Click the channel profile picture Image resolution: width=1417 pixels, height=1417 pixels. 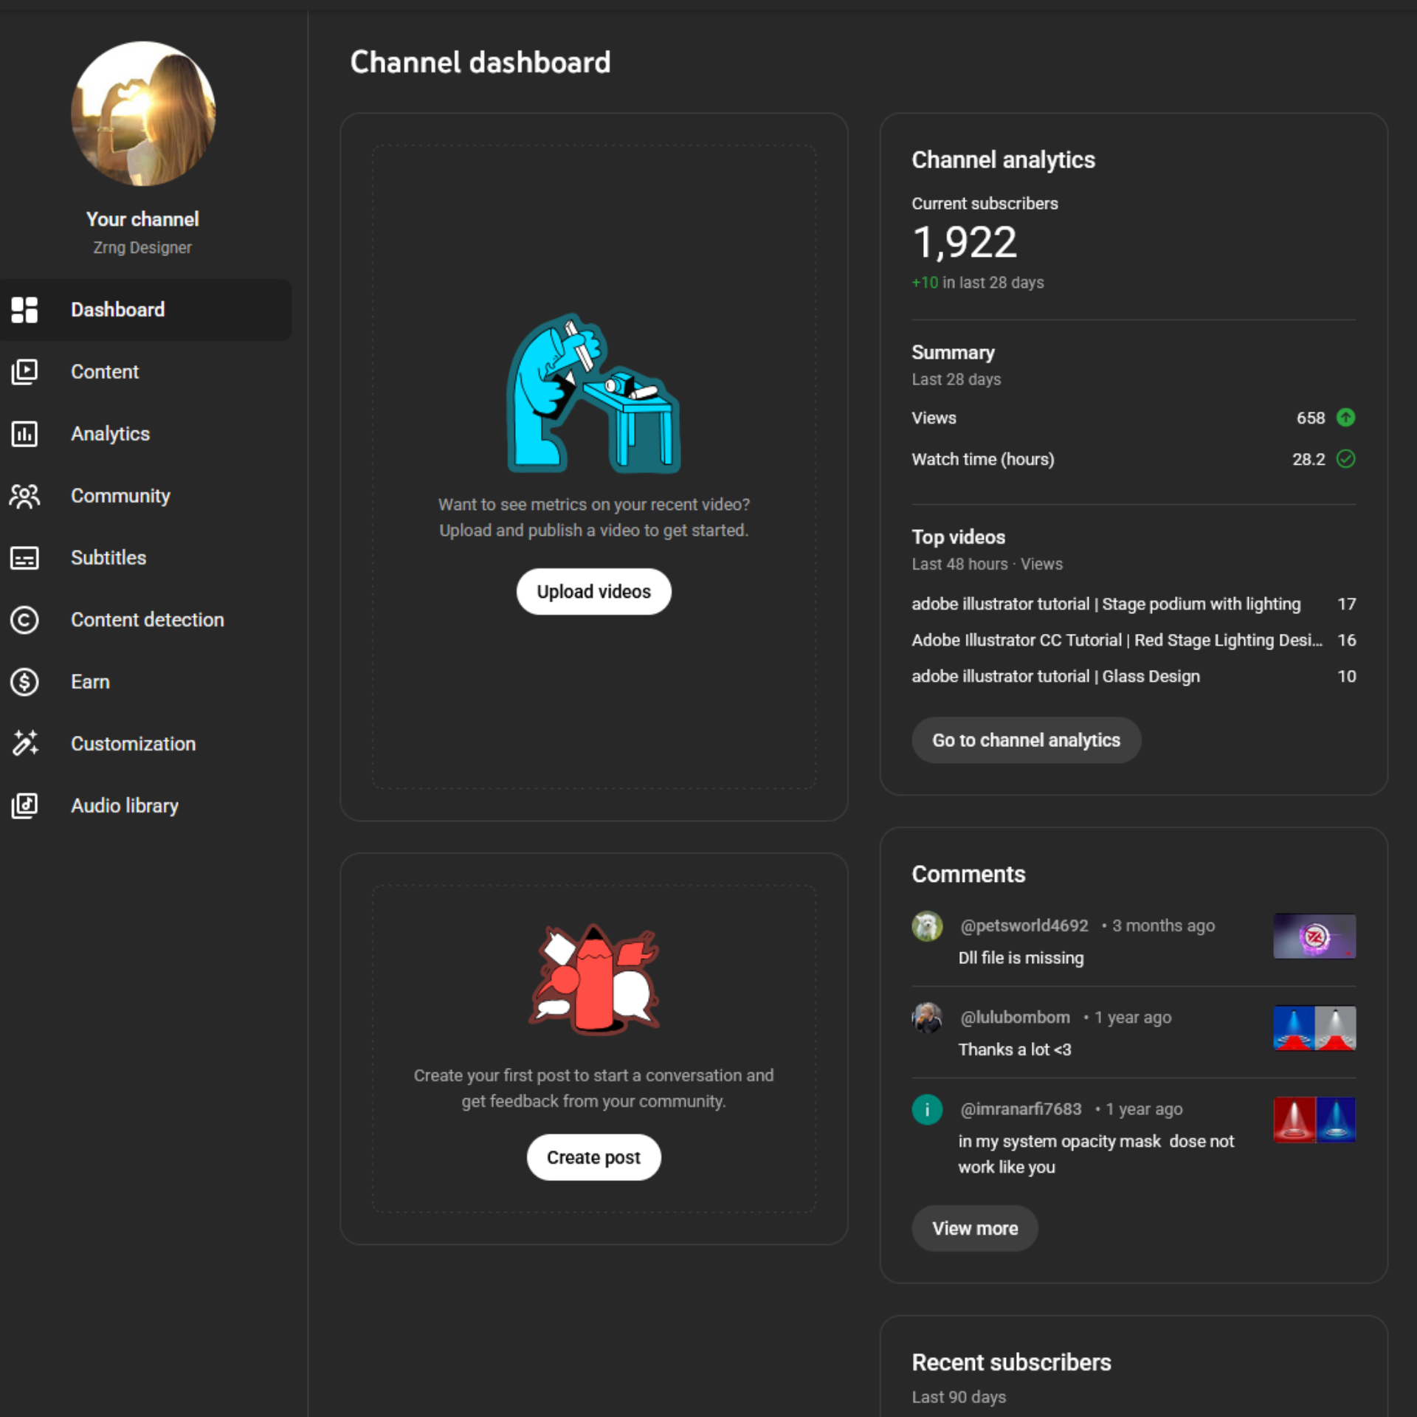coord(143,114)
